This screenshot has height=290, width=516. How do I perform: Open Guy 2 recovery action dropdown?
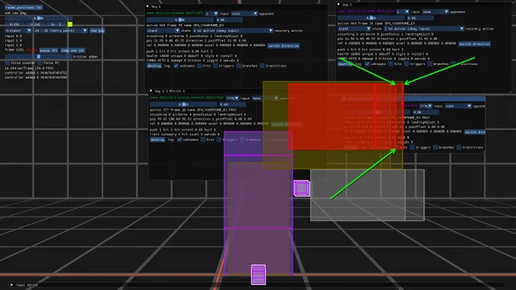click(424, 29)
